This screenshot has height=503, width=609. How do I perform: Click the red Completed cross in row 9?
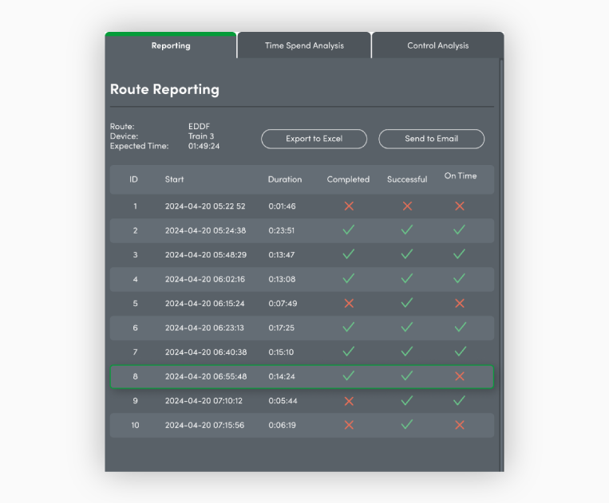(349, 401)
